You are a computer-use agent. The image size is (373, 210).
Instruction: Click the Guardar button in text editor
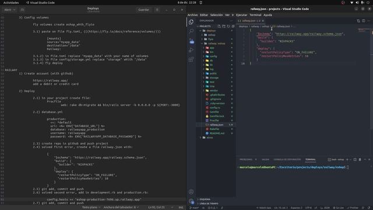144,10
